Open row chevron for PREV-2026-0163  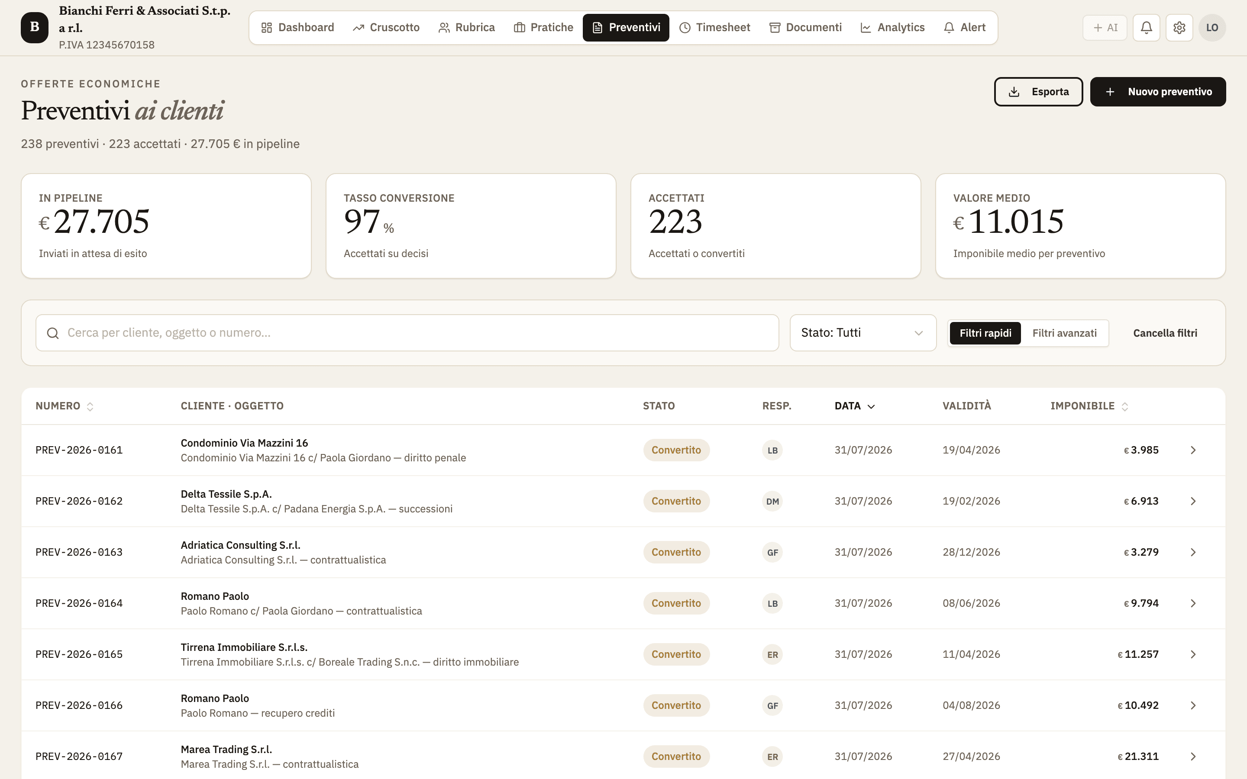click(x=1193, y=552)
